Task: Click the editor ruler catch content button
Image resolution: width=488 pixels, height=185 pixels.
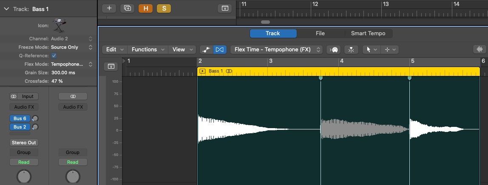Action: pyautogui.click(x=111, y=66)
